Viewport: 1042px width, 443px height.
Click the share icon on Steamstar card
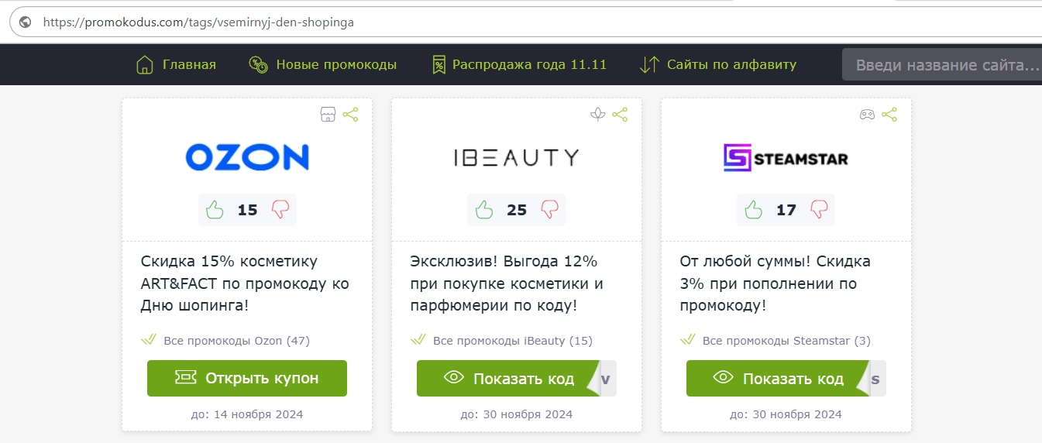click(x=889, y=115)
